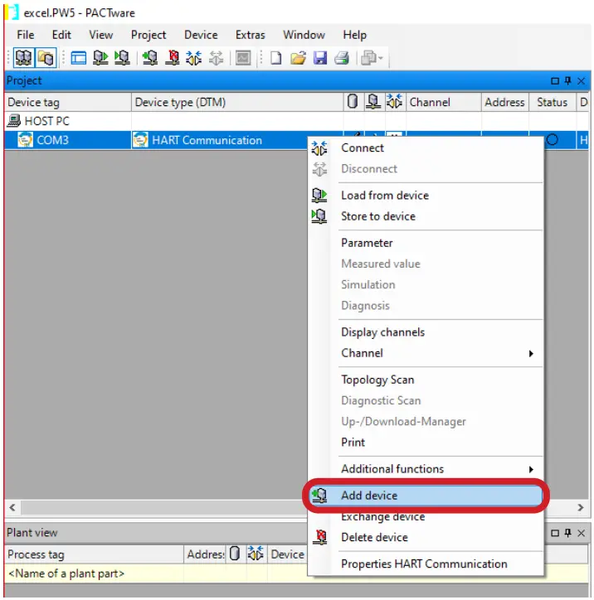Open the Extras menu

[x=250, y=35]
